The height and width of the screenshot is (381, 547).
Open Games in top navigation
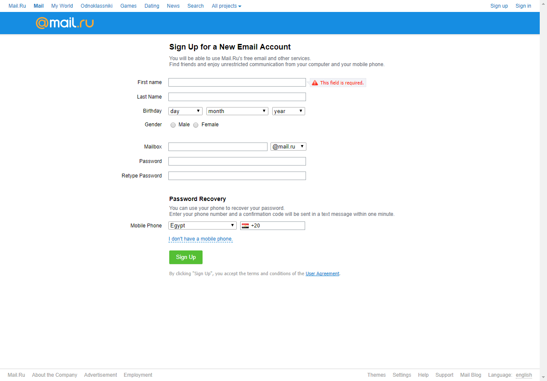click(129, 6)
